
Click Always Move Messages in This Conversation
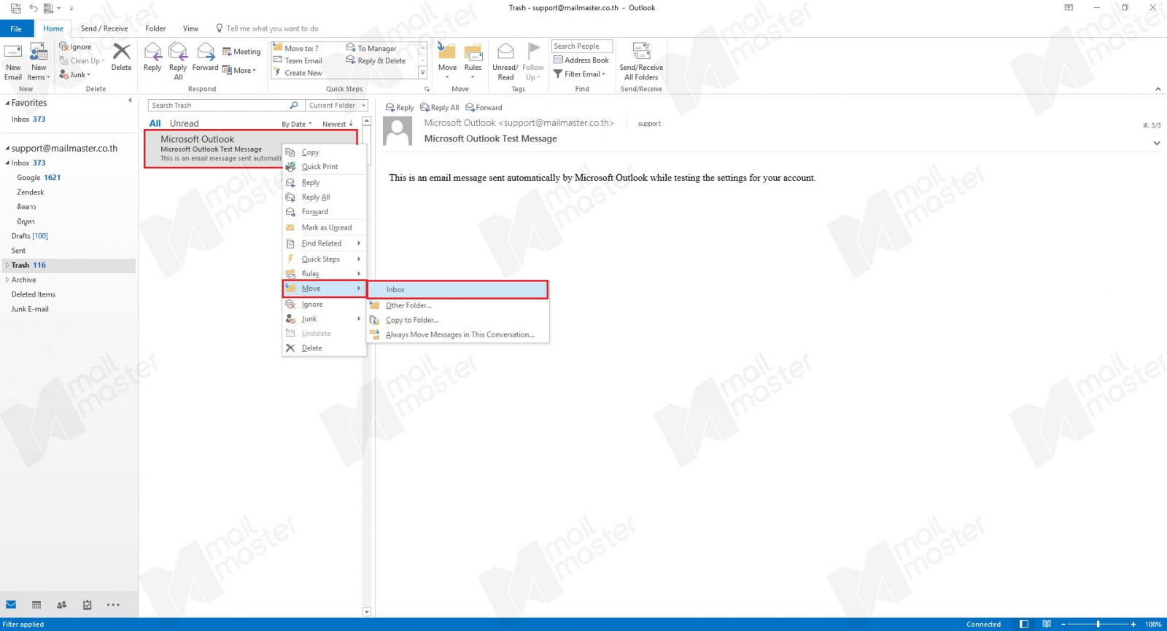[x=457, y=334]
